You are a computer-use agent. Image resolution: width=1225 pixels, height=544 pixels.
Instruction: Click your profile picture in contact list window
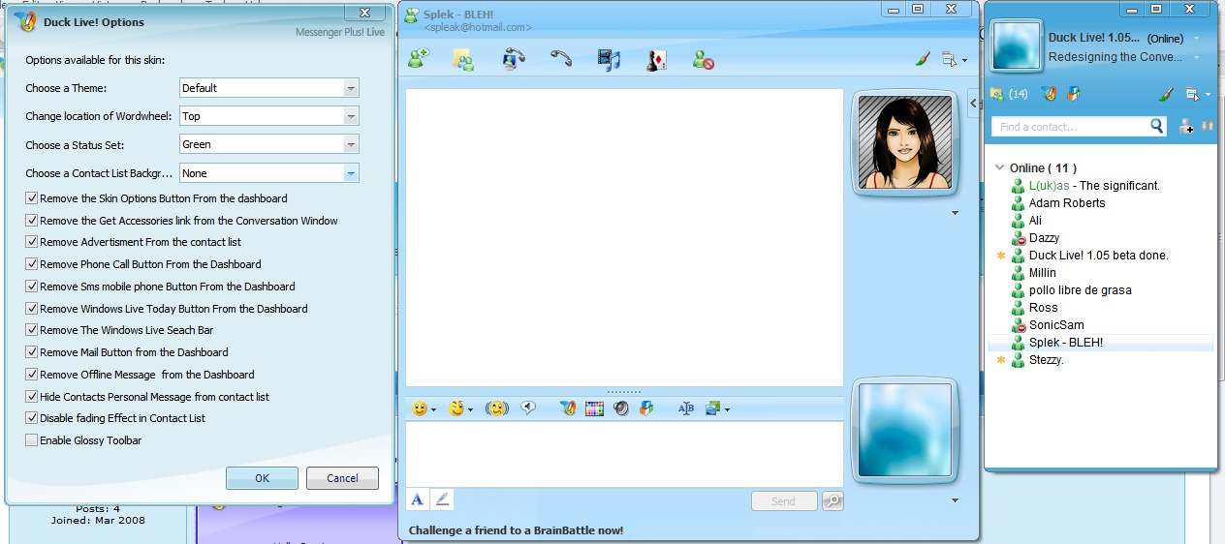click(x=1016, y=46)
